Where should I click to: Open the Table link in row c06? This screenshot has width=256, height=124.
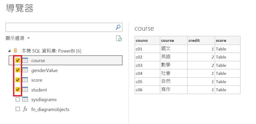[x=221, y=90]
